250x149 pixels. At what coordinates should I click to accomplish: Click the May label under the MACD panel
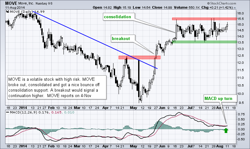pos(133,146)
